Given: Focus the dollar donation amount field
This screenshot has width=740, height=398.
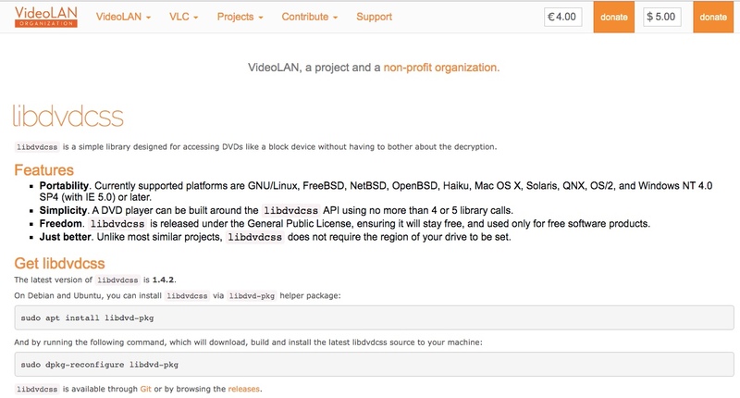Looking at the screenshot, I should click(x=663, y=17).
